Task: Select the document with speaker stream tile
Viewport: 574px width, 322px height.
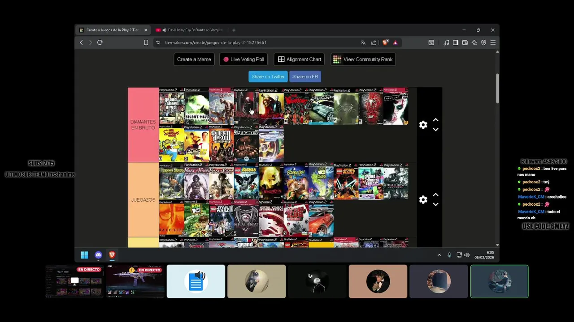Action: coord(196,281)
